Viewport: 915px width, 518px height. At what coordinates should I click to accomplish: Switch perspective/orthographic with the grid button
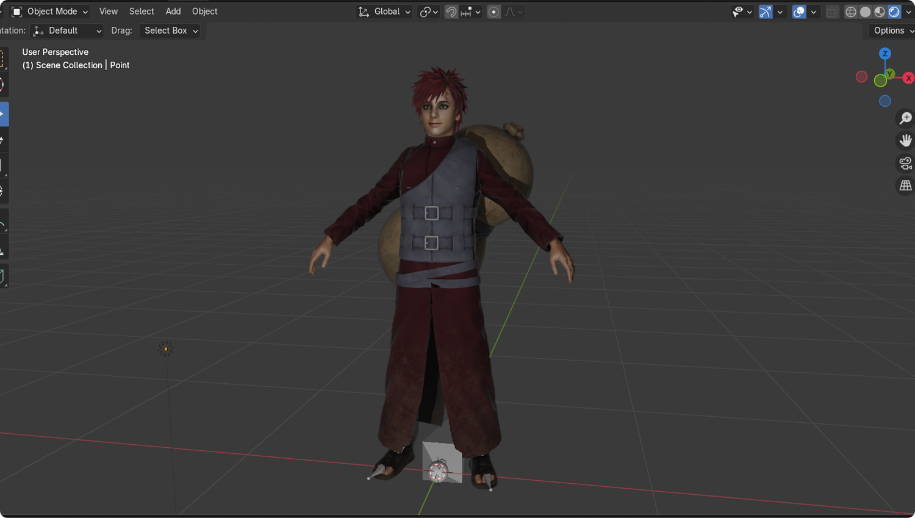point(905,185)
